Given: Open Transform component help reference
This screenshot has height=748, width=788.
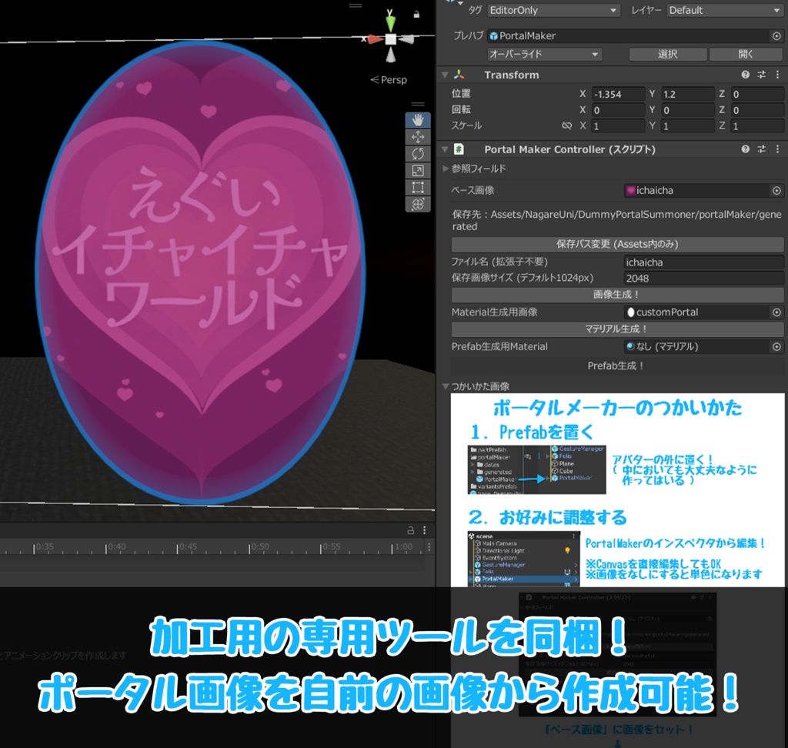Looking at the screenshot, I should 745,75.
